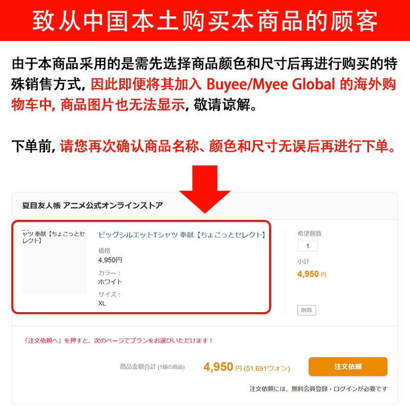The image size is (410, 410).
Task: Click the 希望個数 label
Action: [310, 234]
